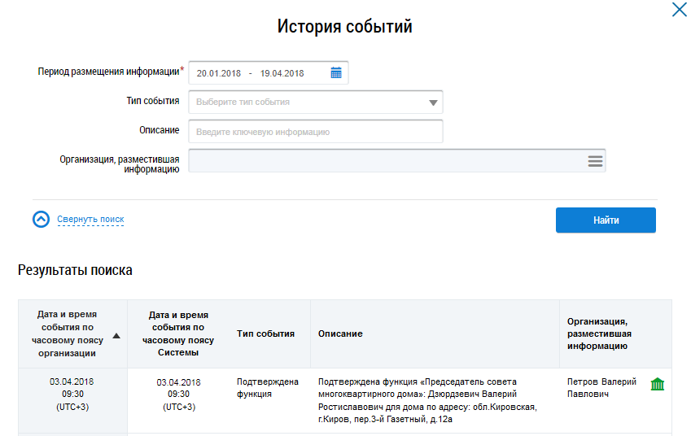This screenshot has height=436, width=691.
Task: Click the Организация, разместившая информацию input field
Action: (383, 161)
